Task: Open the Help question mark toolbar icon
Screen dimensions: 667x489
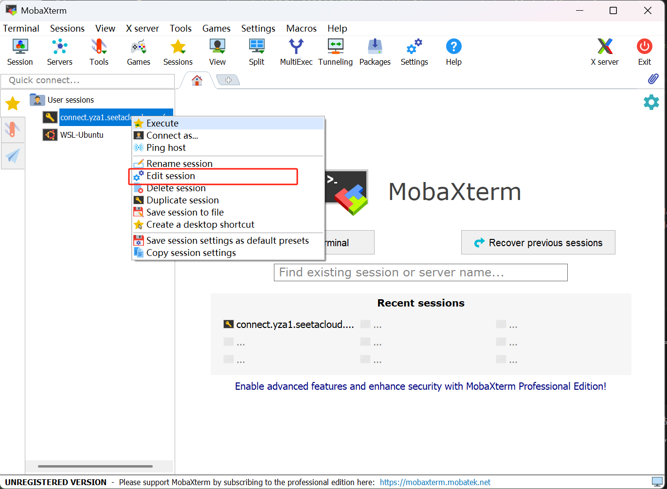Action: coord(454,52)
